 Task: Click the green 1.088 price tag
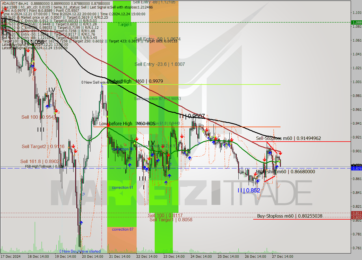(356, 22)
